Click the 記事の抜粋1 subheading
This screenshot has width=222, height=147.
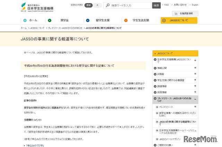(x=30, y=101)
